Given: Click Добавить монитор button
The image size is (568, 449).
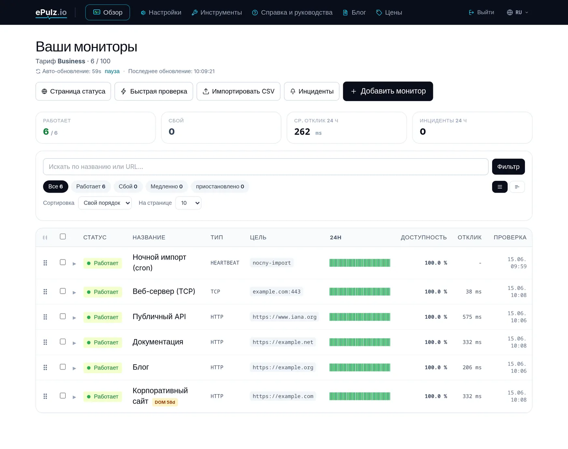Looking at the screenshot, I should point(388,91).
